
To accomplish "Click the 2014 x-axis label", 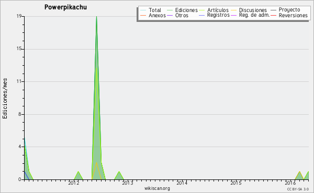I will pyautogui.click(x=182, y=183).
